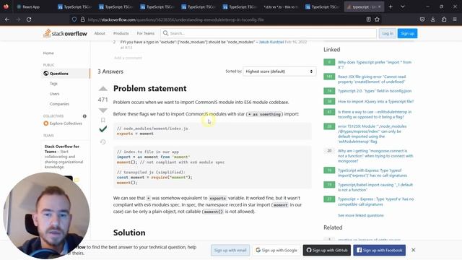
Task: Open the For Teams menu item
Action: pyautogui.click(x=146, y=33)
